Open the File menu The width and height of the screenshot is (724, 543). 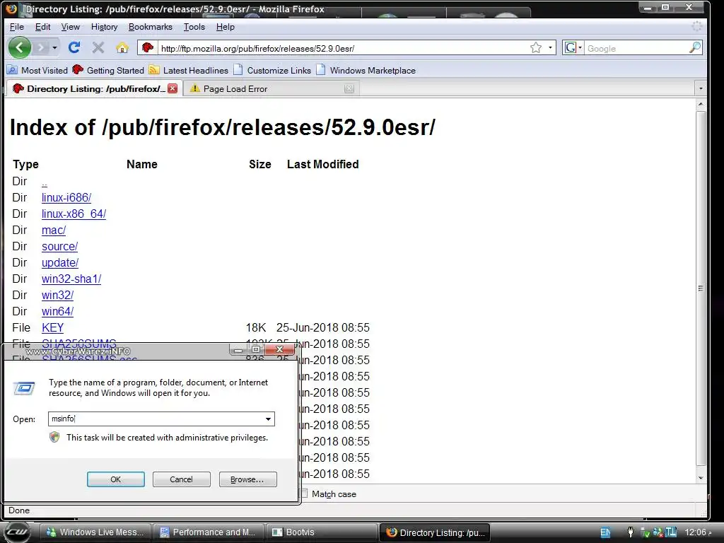tap(17, 27)
